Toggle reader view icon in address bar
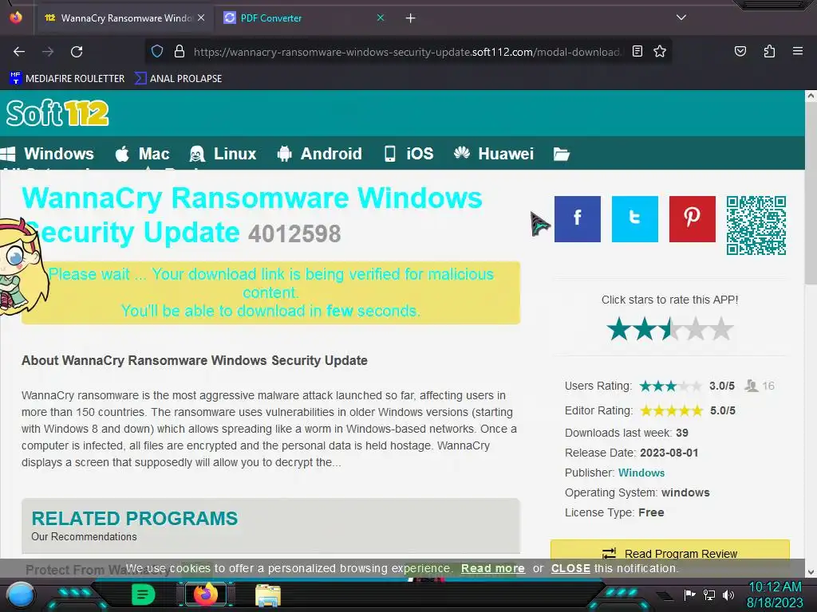The width and height of the screenshot is (817, 612). pyautogui.click(x=637, y=51)
